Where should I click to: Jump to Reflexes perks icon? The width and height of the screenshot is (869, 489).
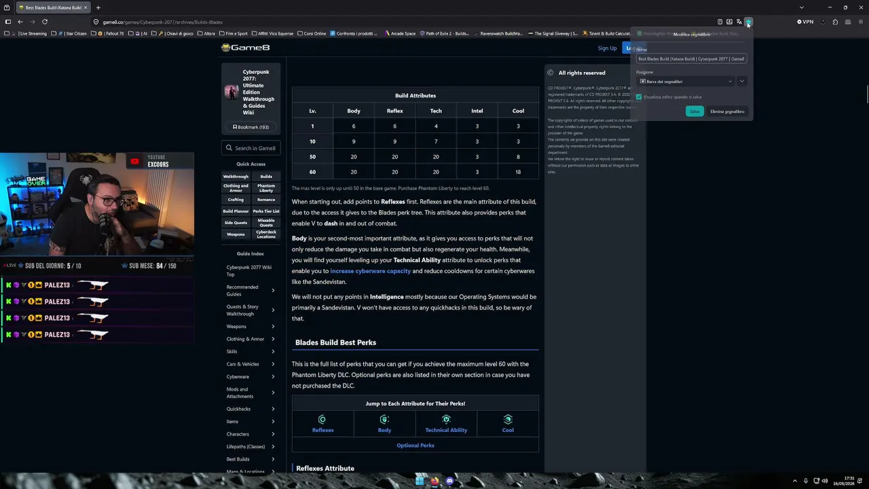click(x=322, y=419)
